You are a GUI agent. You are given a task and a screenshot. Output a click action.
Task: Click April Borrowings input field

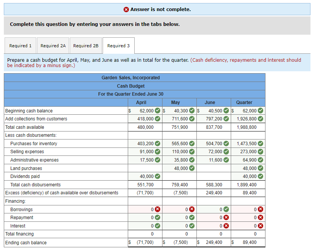pos(145,209)
